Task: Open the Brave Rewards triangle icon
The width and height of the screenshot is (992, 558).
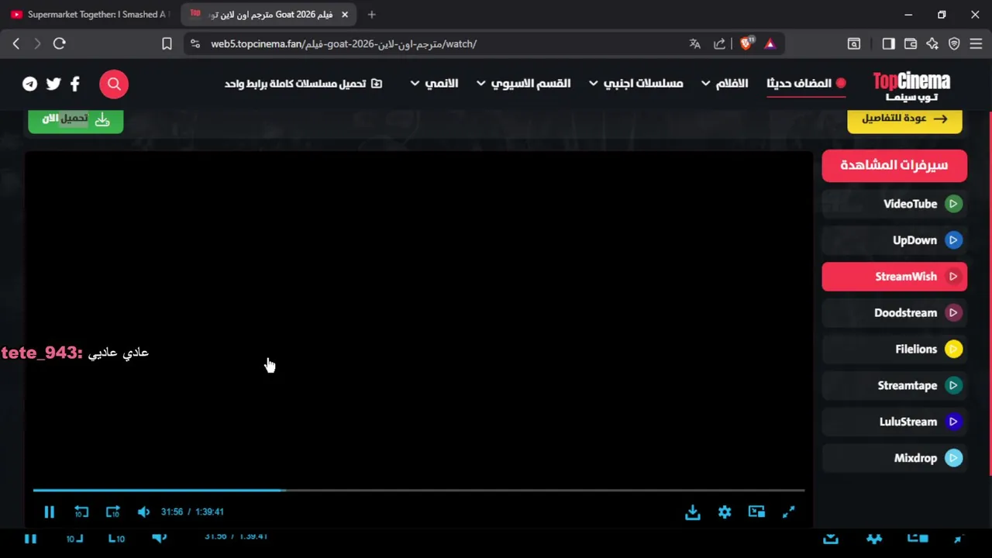Action: 770,44
